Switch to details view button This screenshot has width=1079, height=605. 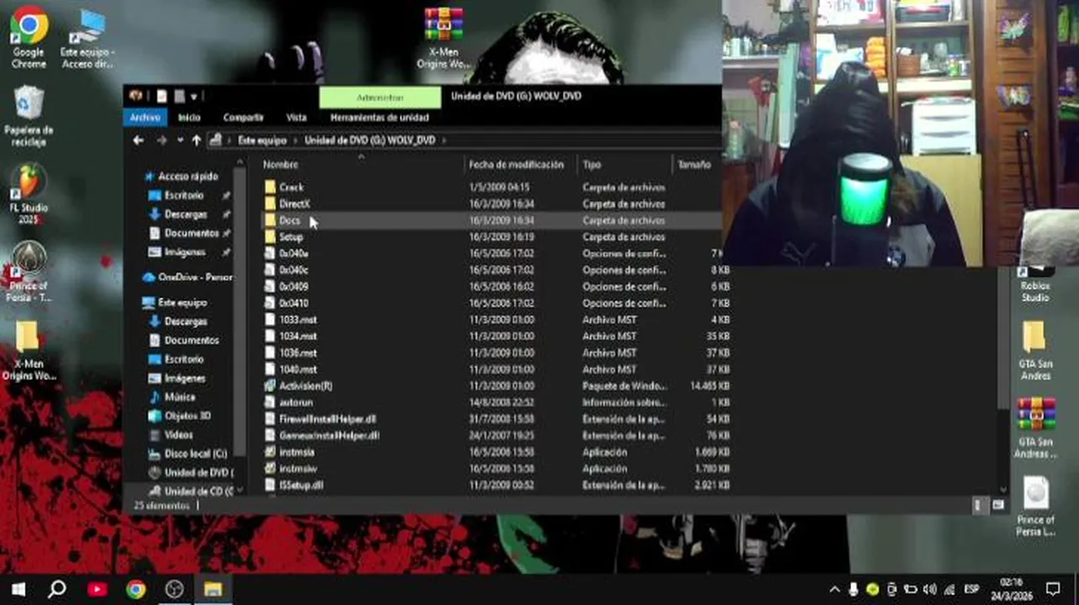tap(977, 505)
